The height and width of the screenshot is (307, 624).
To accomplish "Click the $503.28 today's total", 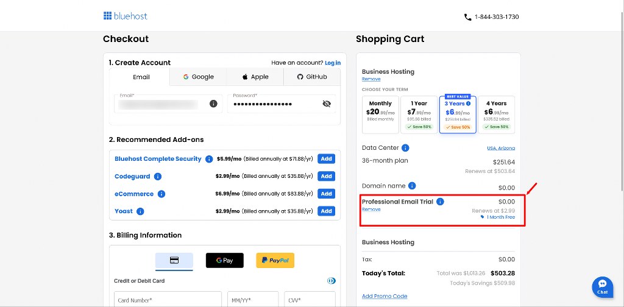I will pyautogui.click(x=503, y=273).
